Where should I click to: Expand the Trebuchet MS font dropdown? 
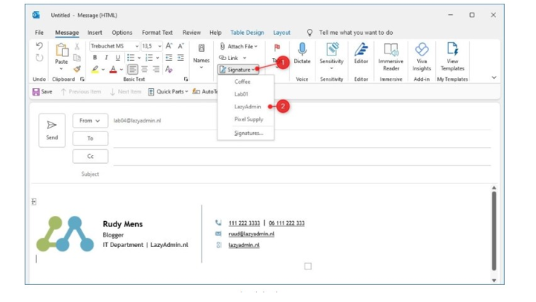coord(137,46)
